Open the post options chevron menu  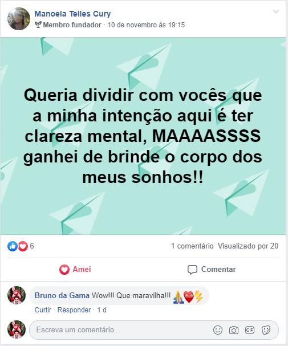(x=276, y=11)
